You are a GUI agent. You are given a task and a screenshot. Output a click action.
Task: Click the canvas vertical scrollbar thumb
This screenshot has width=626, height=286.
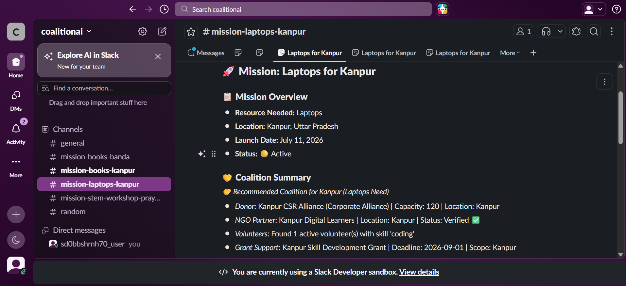[x=620, y=118]
